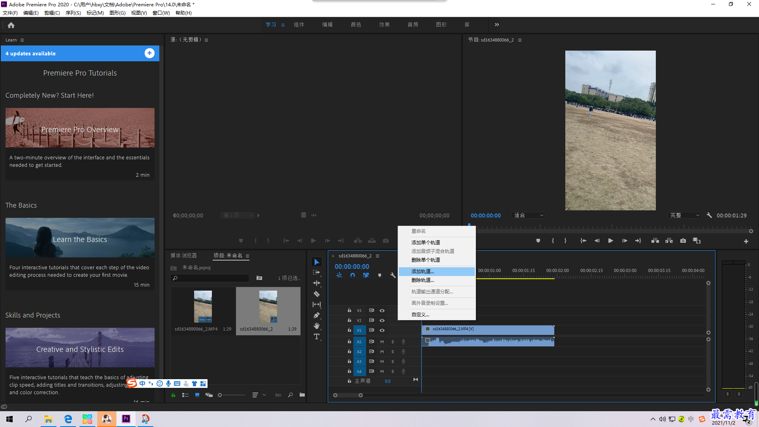This screenshot has width=759, height=427.
Task: Select the Pen tool
Action: (x=317, y=315)
